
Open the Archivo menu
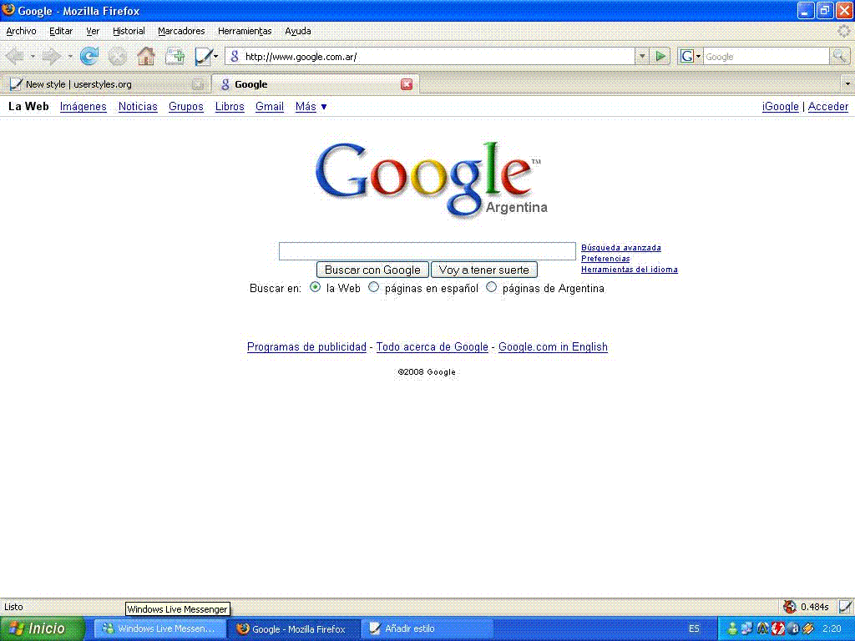(x=21, y=31)
